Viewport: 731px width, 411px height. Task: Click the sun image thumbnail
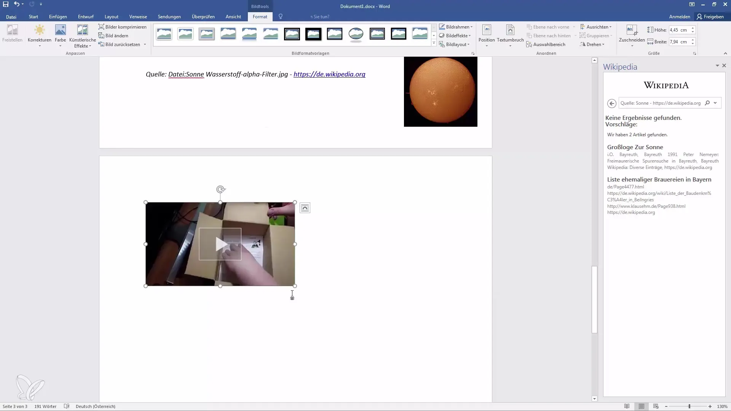pos(440,91)
